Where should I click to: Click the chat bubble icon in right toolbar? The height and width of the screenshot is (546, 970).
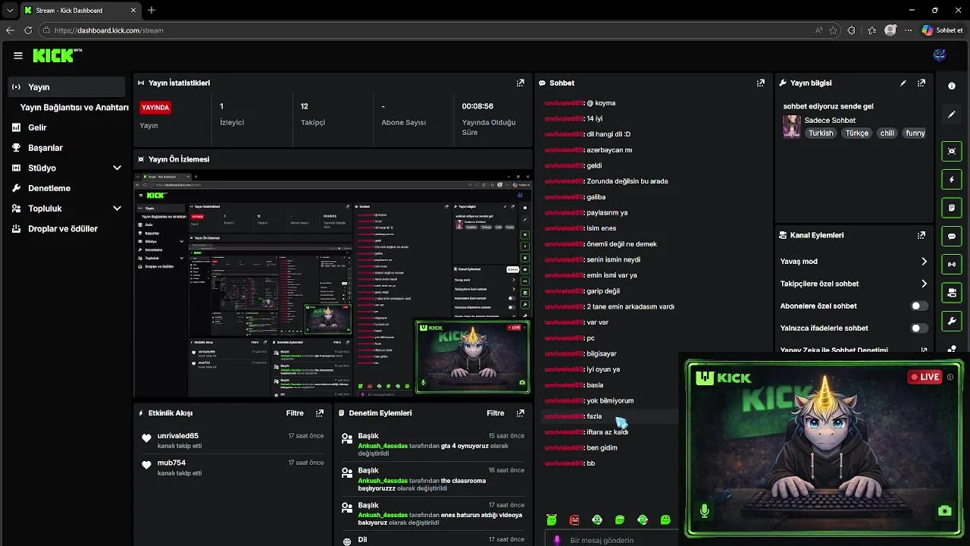[952, 236]
